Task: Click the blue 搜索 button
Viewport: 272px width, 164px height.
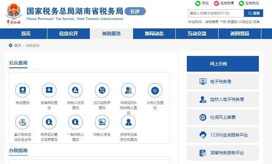Action: pyautogui.click(x=253, y=13)
